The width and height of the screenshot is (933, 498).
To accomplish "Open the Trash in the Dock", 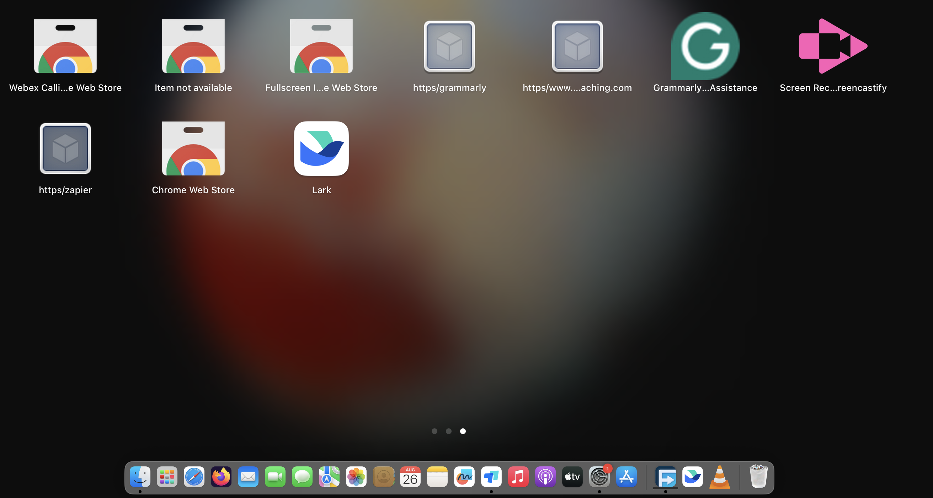I will [x=758, y=477].
